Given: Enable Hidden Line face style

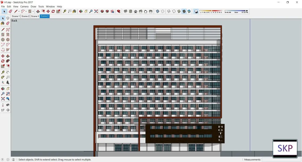Looking at the screenshot, I should [x=174, y=11].
